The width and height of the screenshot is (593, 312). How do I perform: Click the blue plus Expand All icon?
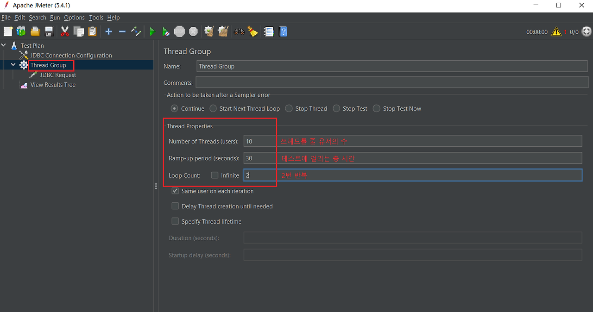click(108, 31)
